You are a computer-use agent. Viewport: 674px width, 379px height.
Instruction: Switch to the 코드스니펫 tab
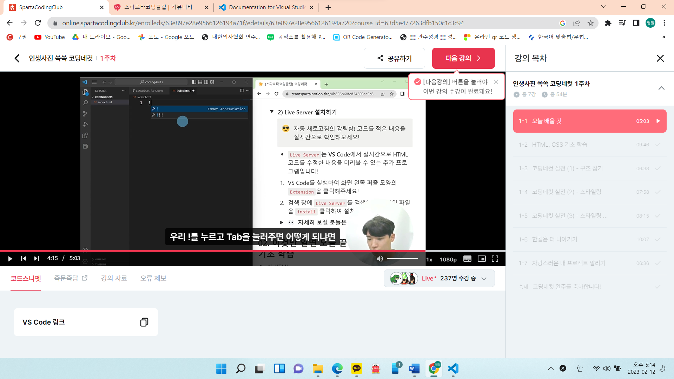tap(26, 278)
